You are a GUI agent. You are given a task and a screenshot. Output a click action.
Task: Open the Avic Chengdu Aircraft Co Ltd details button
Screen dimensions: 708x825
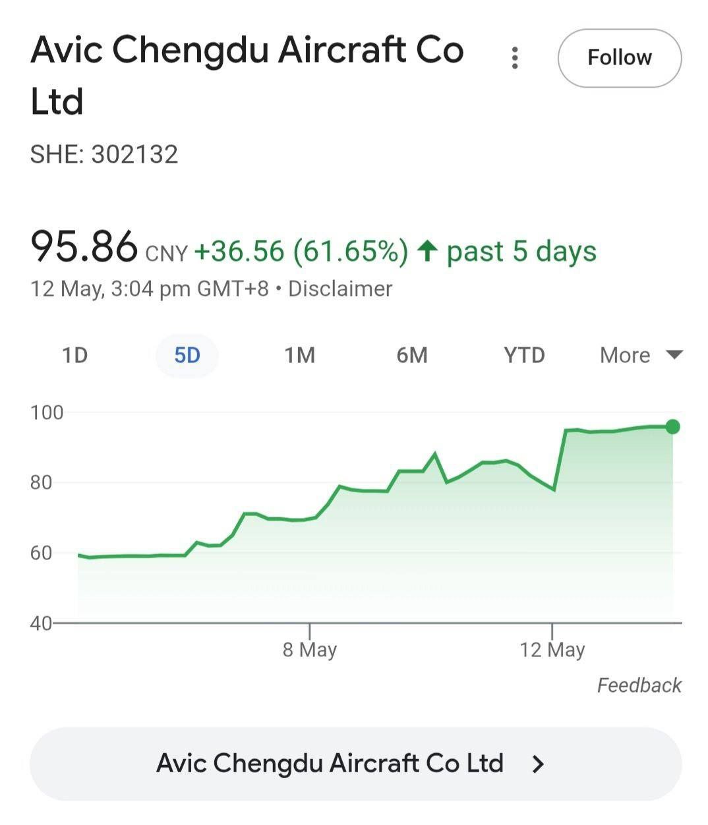tap(355, 764)
